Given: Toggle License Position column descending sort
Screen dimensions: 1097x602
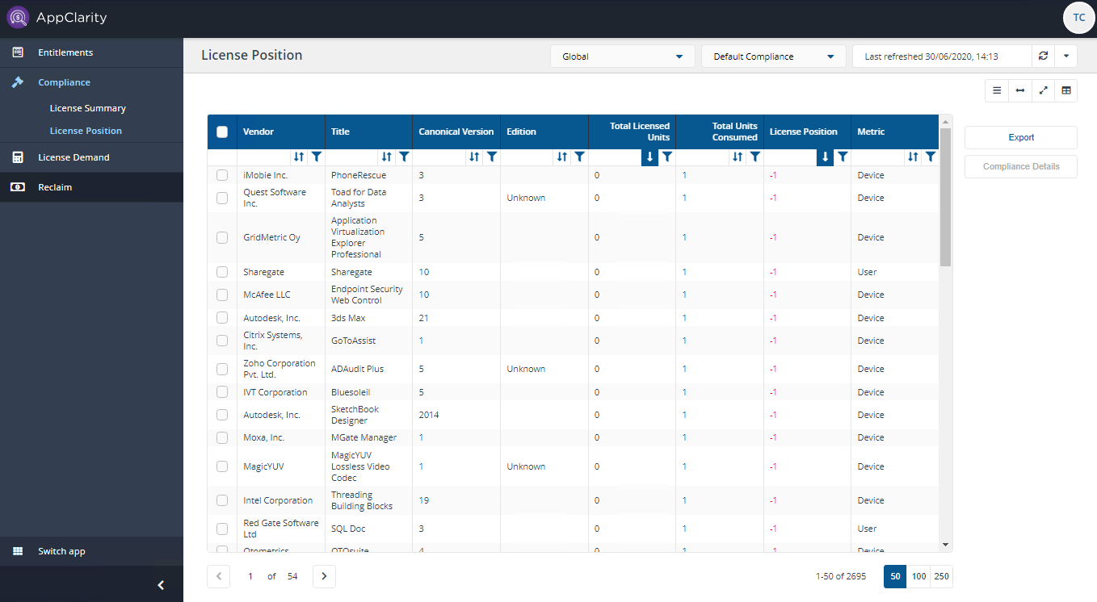Looking at the screenshot, I should pyautogui.click(x=825, y=157).
